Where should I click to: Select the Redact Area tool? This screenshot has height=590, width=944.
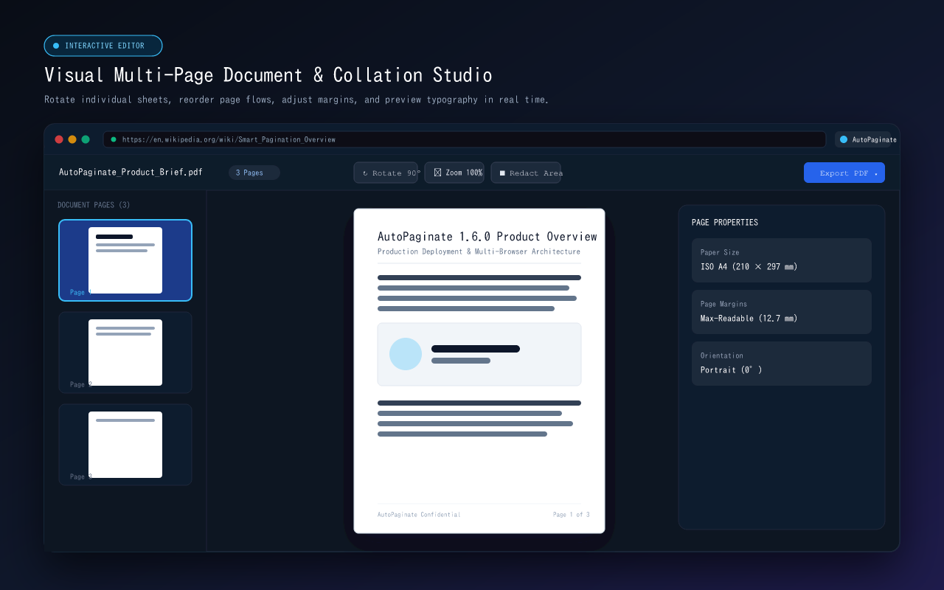526,173
